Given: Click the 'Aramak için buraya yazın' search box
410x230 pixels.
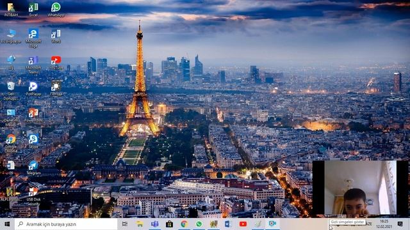Looking at the screenshot, I should point(66,224).
